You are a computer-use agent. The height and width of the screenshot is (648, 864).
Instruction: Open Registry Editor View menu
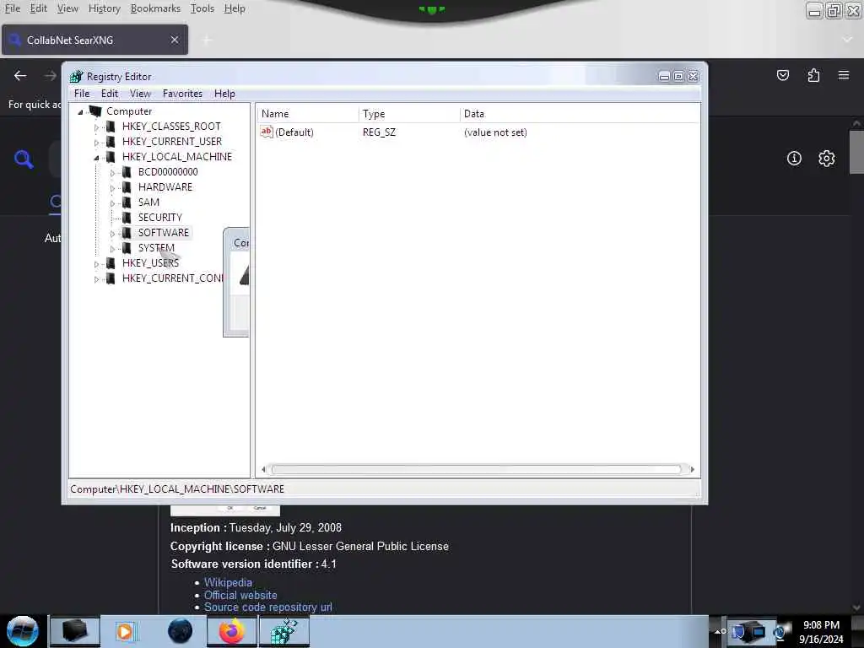(x=141, y=94)
